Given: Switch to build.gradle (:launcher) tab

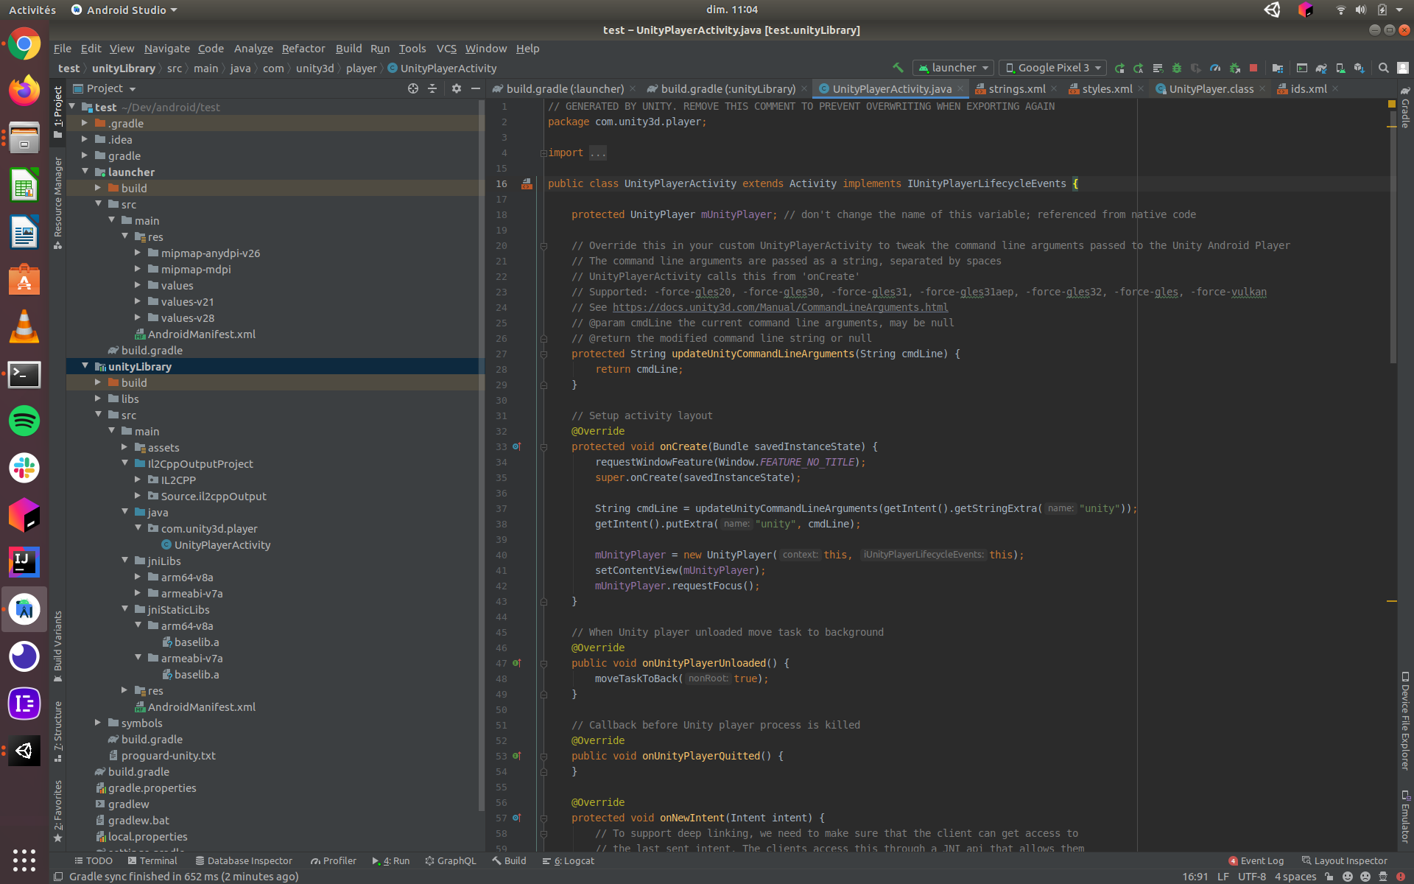Looking at the screenshot, I should 565,88.
